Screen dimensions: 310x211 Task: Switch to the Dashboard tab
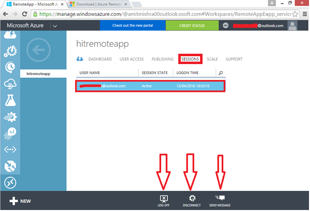[100, 59]
